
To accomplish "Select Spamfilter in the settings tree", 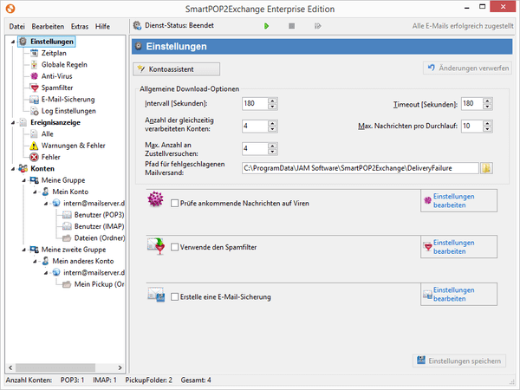I will click(57, 88).
